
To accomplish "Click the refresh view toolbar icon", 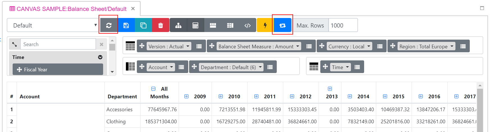I will pyautogui.click(x=109, y=25).
